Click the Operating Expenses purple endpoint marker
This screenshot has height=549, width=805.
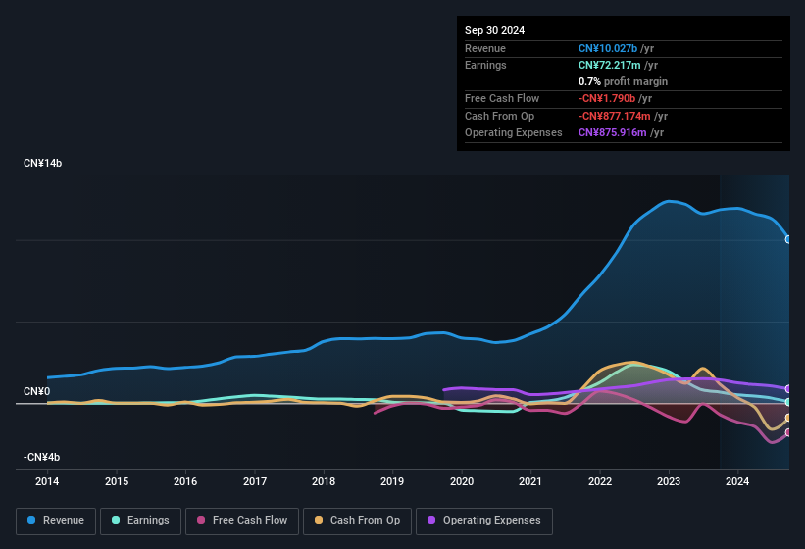(x=788, y=389)
